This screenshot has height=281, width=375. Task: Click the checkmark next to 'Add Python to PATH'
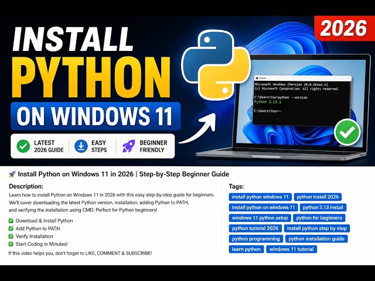11,229
